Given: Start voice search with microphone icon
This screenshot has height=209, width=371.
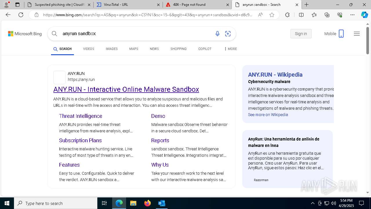Looking at the screenshot, I should (217, 34).
